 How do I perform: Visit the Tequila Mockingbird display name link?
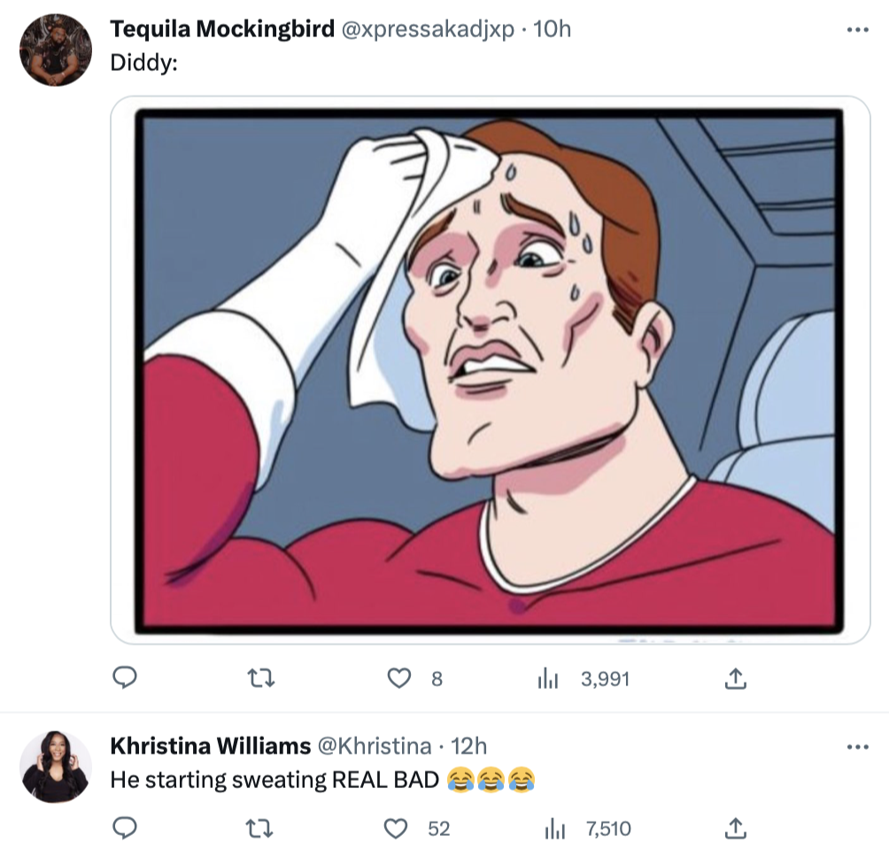pyautogui.click(x=222, y=29)
